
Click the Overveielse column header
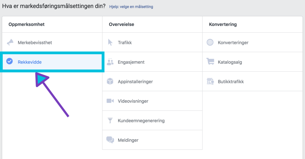coord(121,24)
